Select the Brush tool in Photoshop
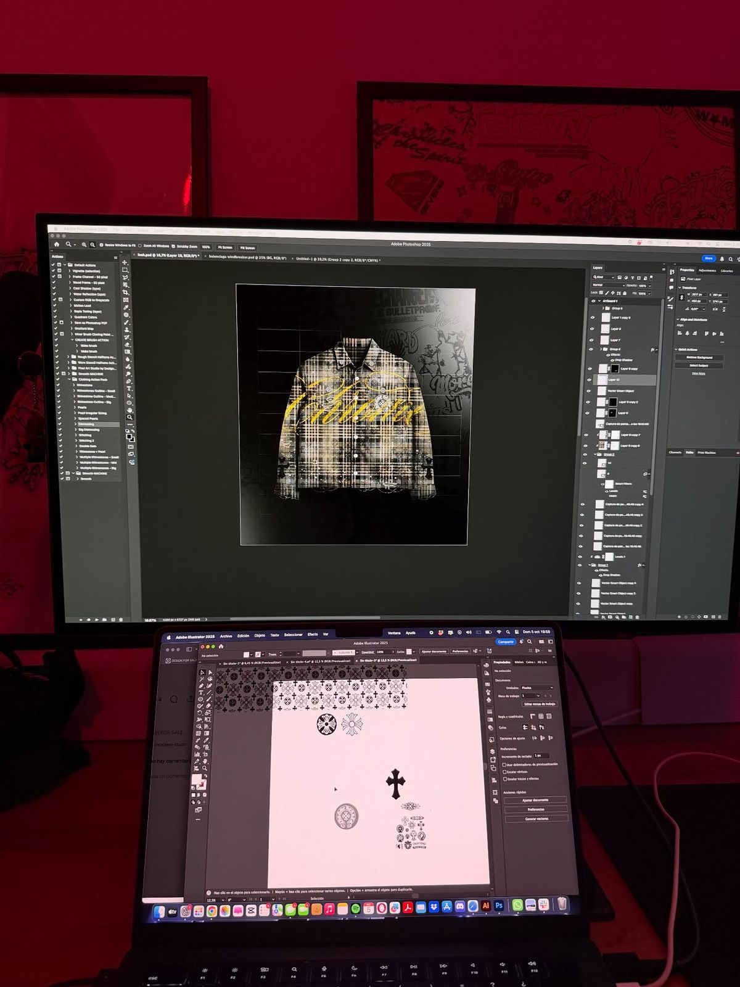 (x=126, y=323)
